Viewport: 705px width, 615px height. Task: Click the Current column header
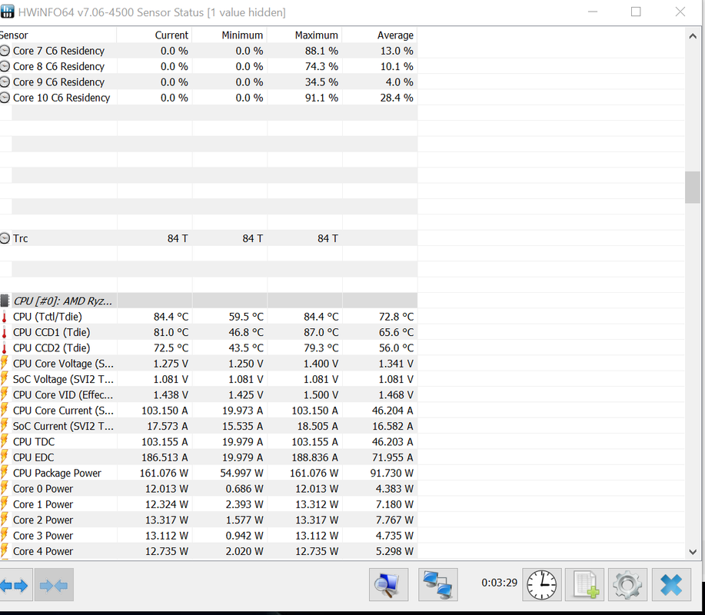coord(155,35)
